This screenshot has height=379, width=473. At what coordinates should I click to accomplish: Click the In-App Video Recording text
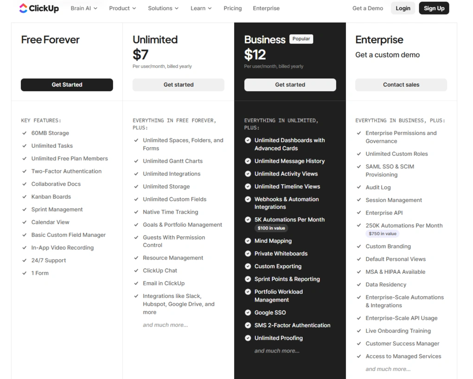[63, 247]
